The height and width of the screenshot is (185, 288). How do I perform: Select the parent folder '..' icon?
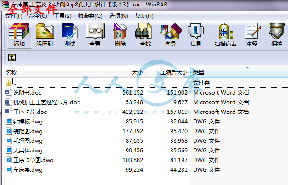tap(8, 83)
